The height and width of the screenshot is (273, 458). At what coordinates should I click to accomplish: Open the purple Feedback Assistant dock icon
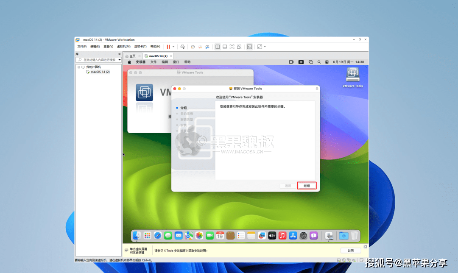314,235
